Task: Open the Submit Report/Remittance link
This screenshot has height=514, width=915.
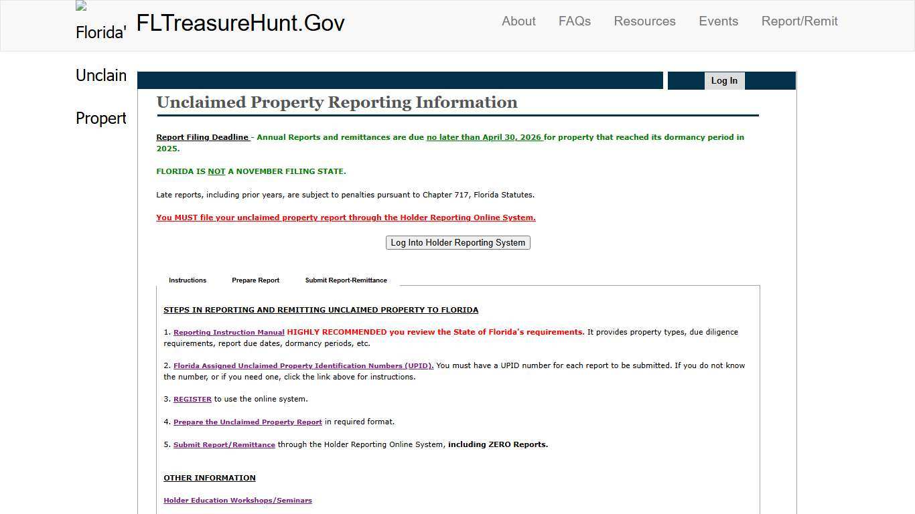Action: click(x=224, y=444)
